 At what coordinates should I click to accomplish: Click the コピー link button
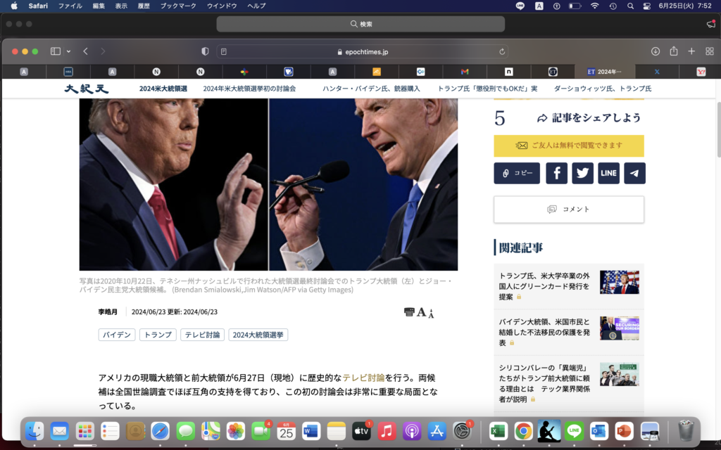[517, 173]
